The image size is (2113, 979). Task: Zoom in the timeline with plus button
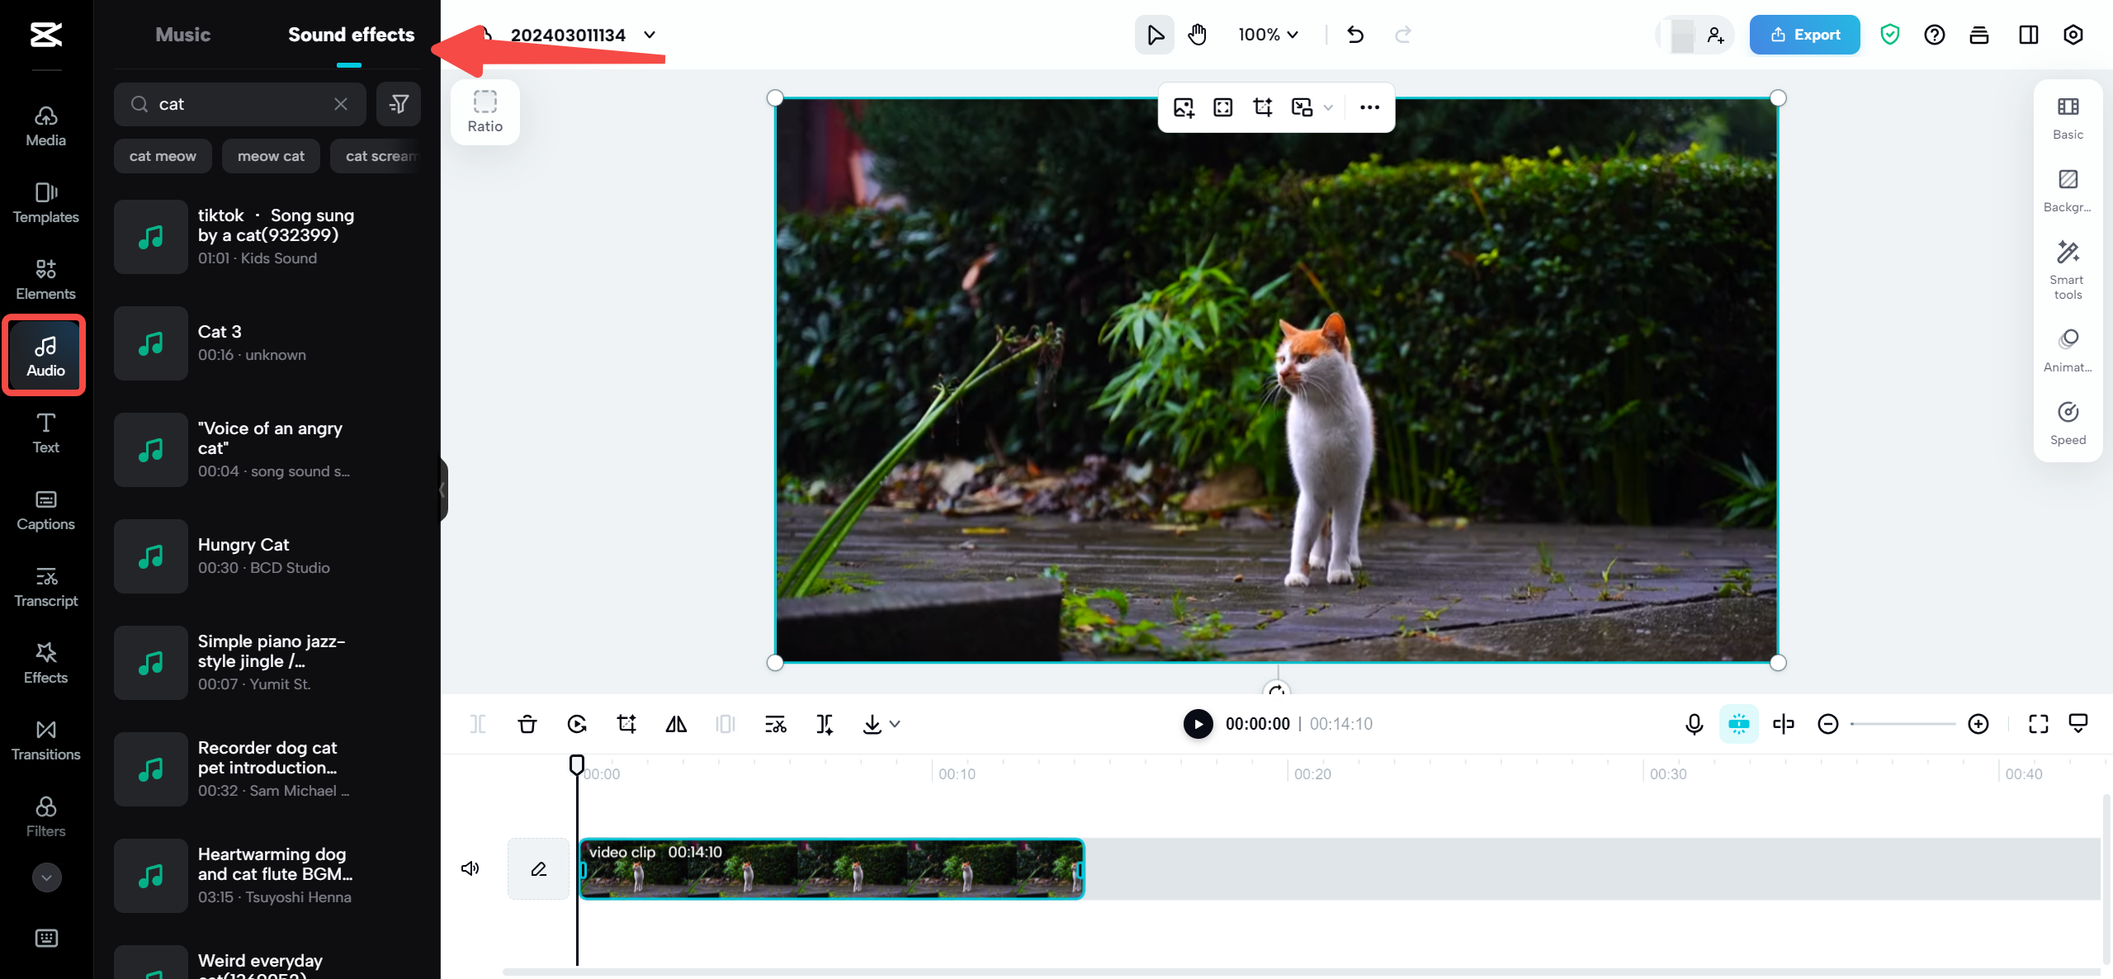pos(1978,724)
